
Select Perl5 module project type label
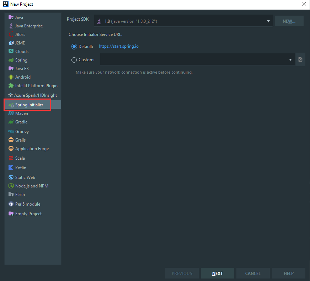pyautogui.click(x=28, y=204)
